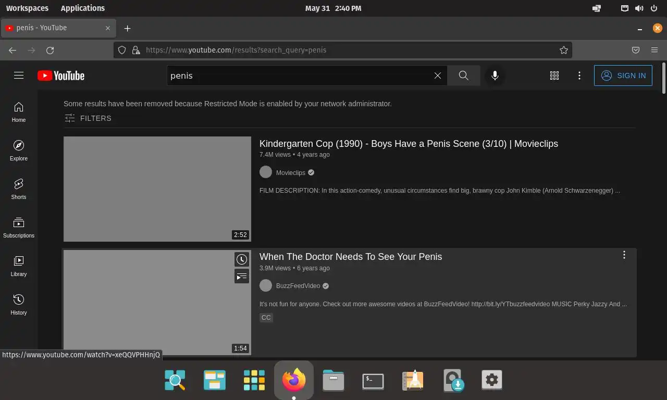Go forward with the browser forward arrow
Screen dimensions: 667x400
tap(31, 50)
